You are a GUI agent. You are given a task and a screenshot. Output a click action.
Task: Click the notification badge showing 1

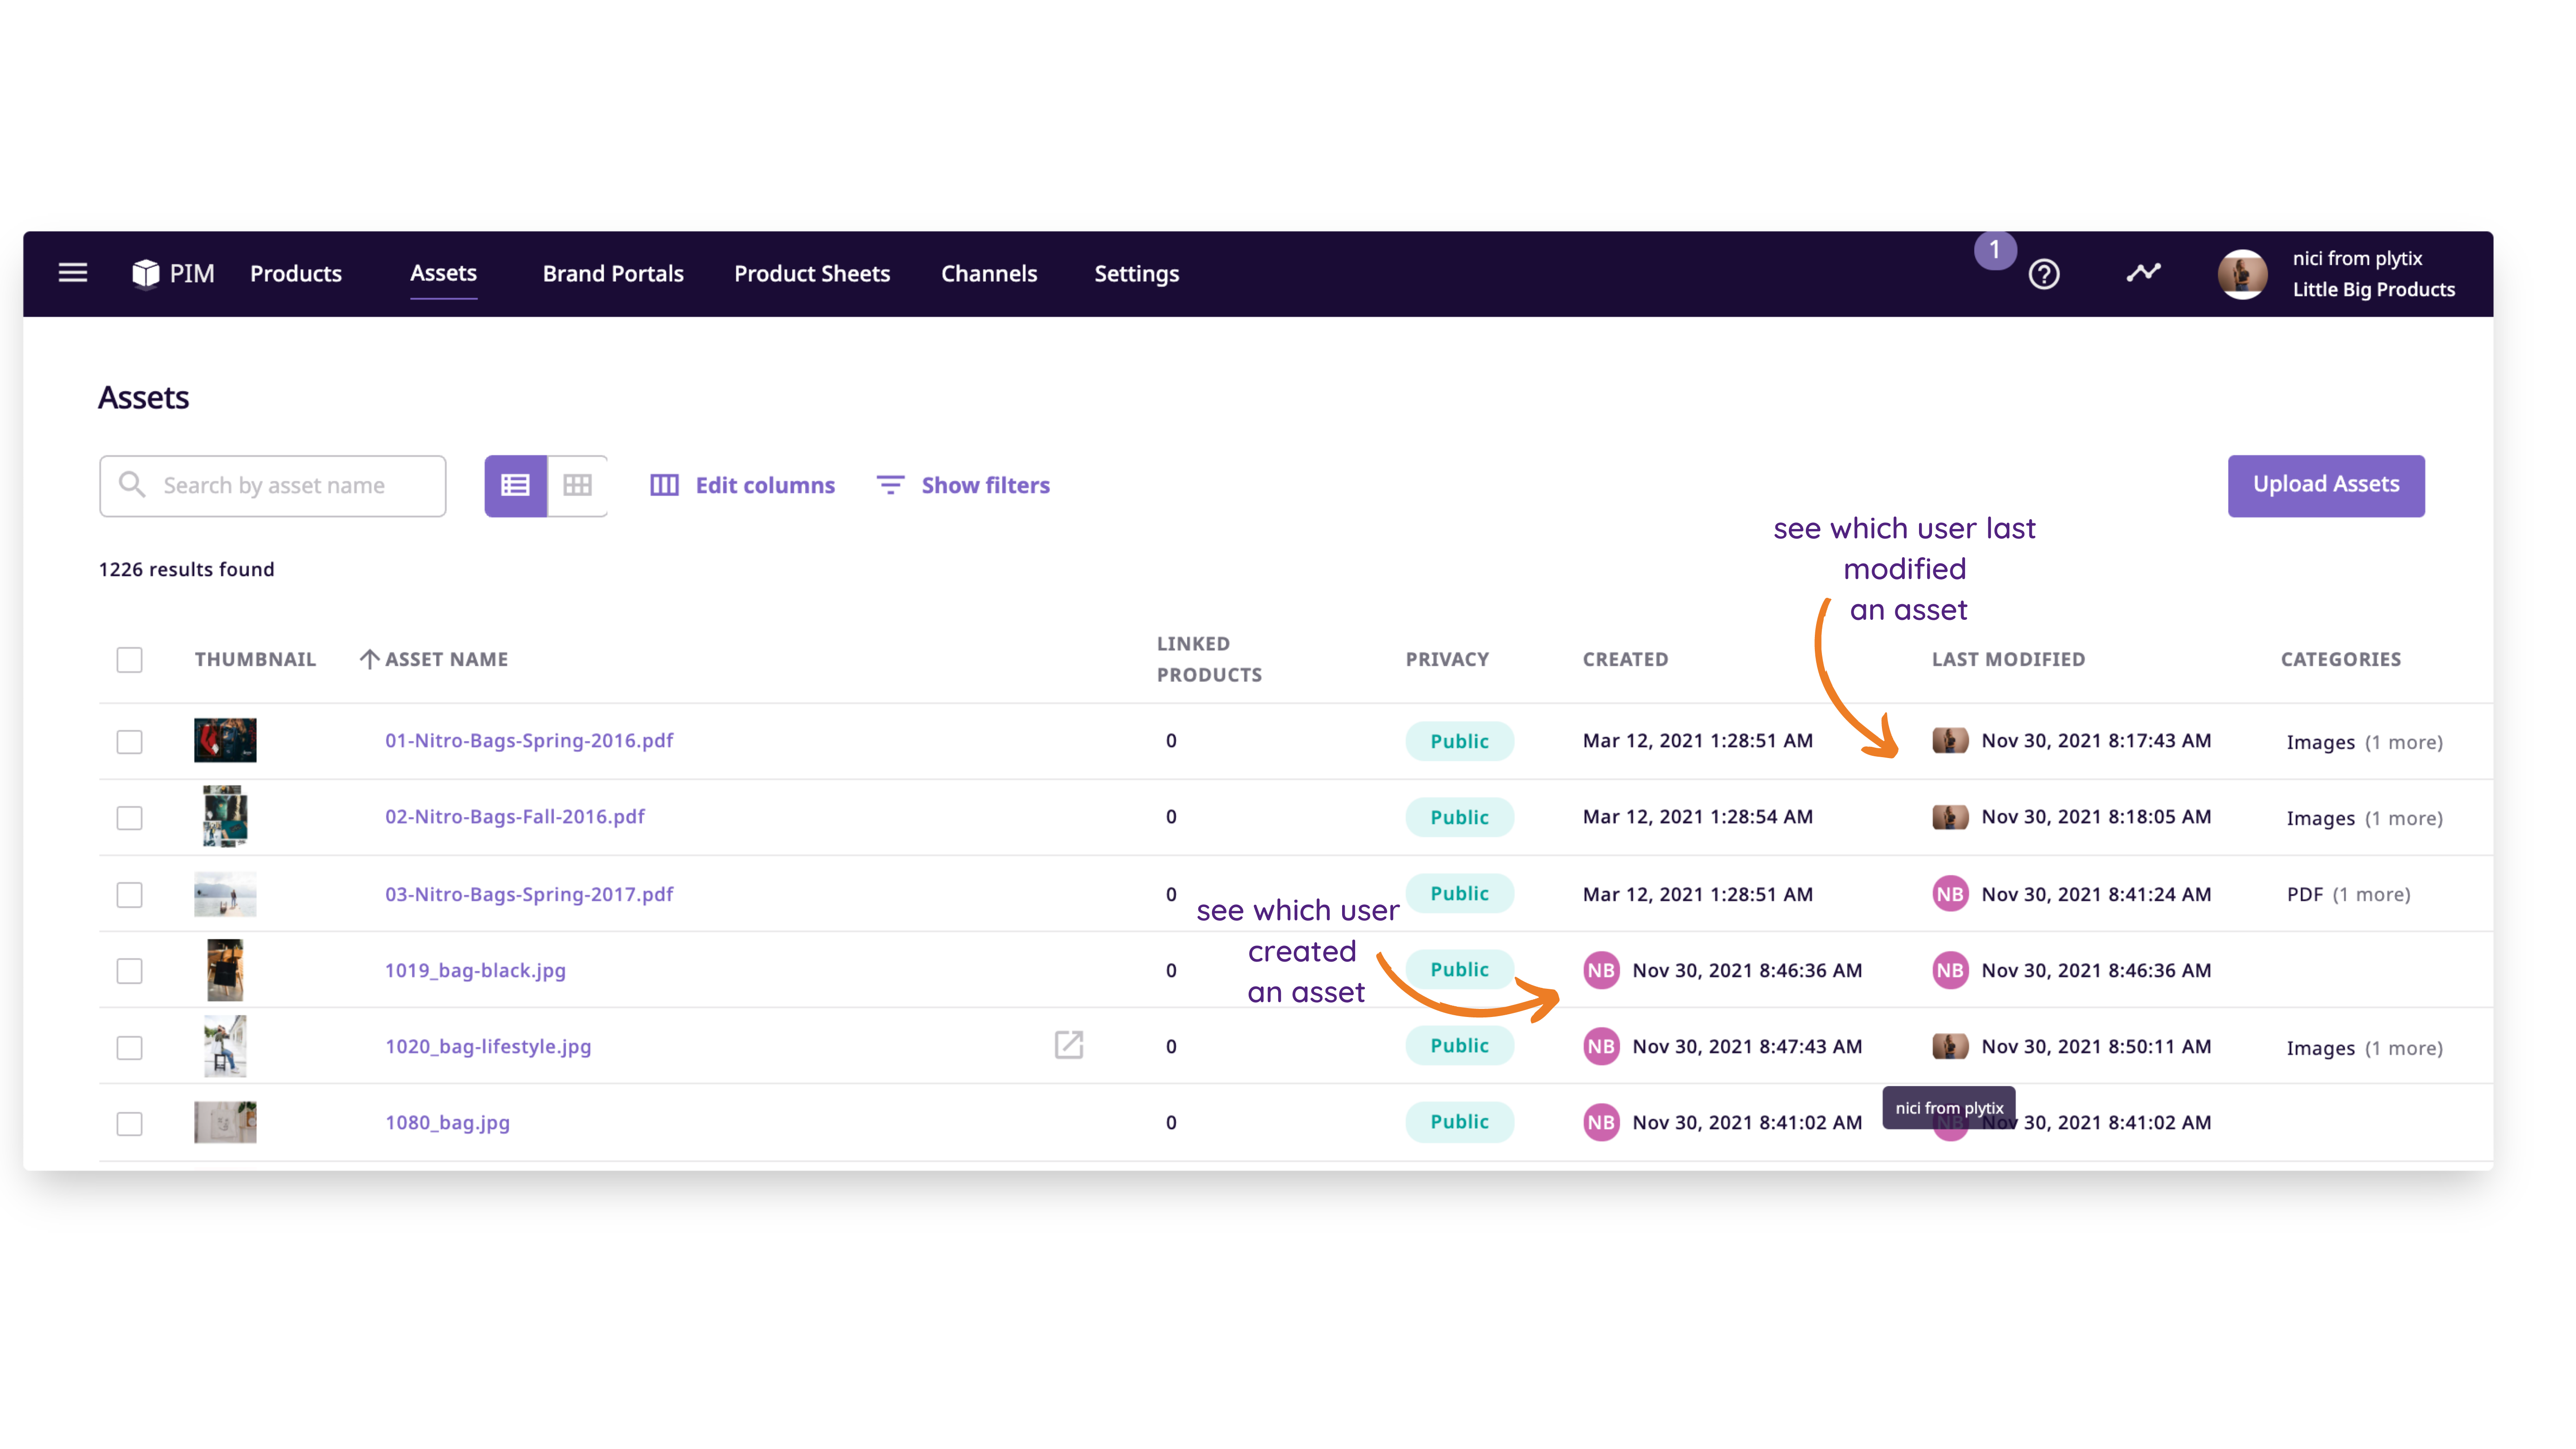[x=1994, y=250]
